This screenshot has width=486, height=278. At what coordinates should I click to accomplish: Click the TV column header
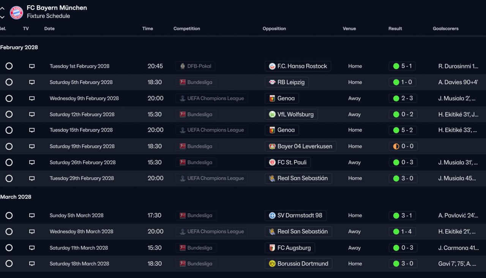tap(26, 28)
